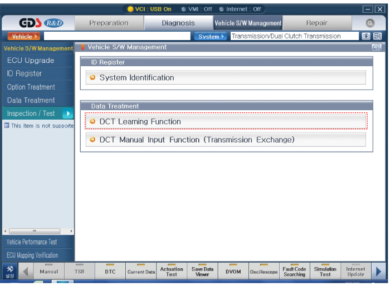Click the retry icon in panel header
390x286 pixels.
[377, 47]
